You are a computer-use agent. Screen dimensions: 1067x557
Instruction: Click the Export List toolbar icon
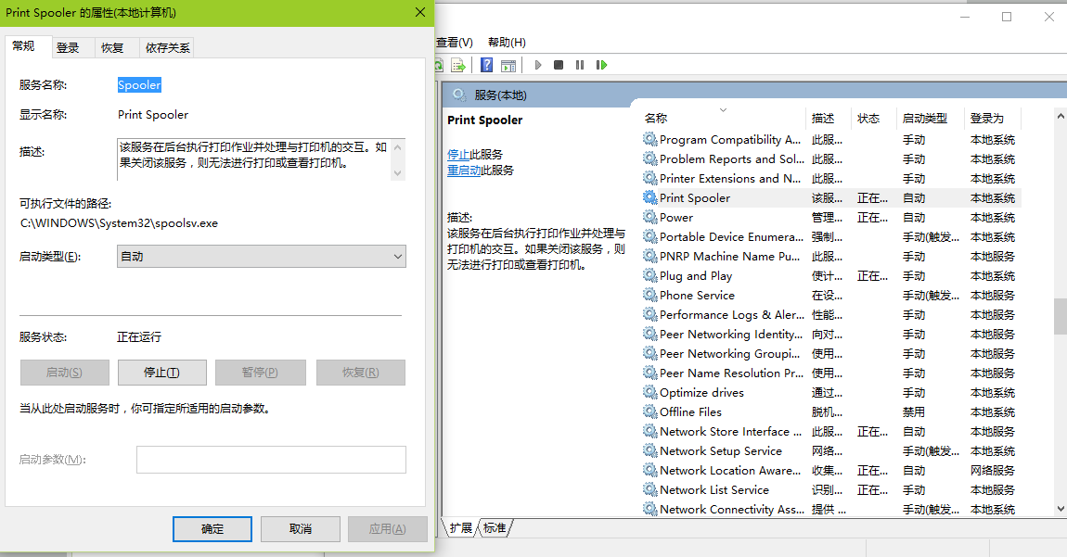tap(458, 65)
